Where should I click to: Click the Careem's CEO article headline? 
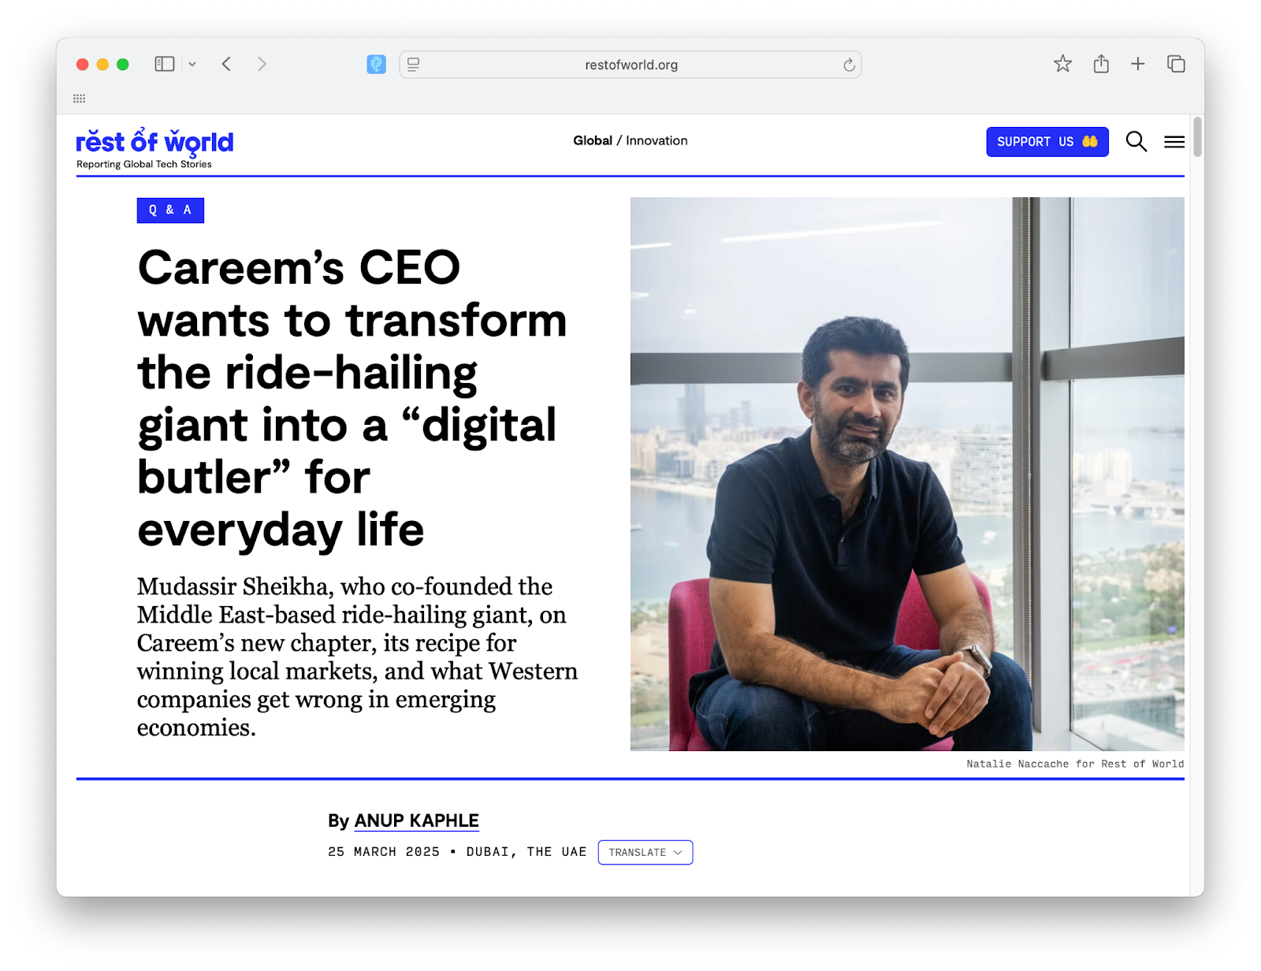click(352, 398)
